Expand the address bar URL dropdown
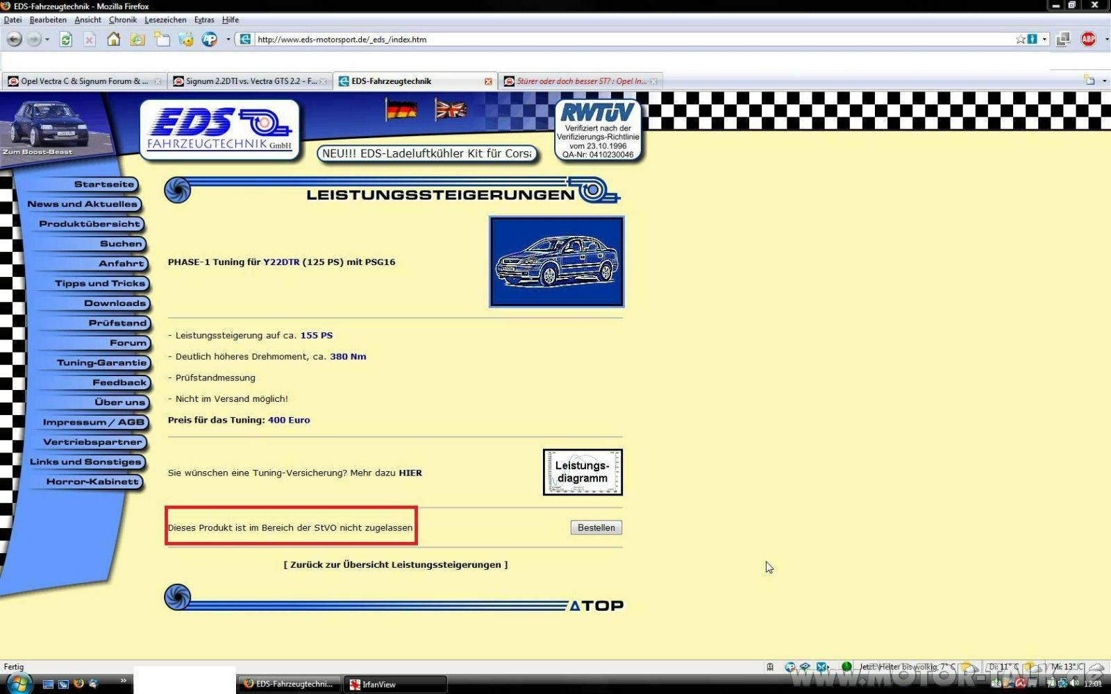1111x694 pixels. point(1044,40)
